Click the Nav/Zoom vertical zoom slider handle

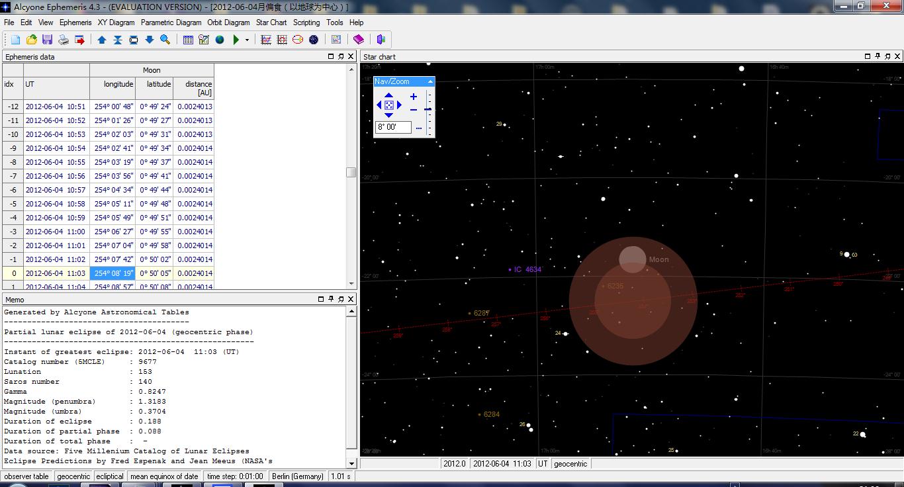pos(428,109)
